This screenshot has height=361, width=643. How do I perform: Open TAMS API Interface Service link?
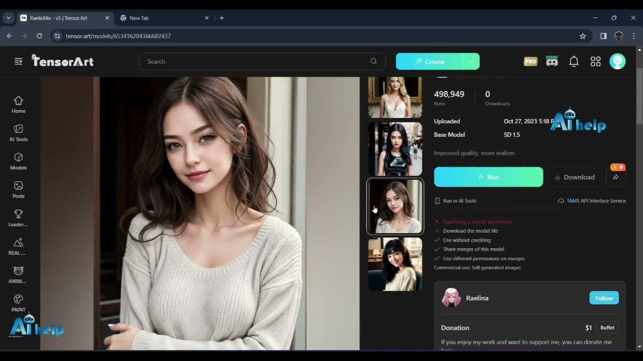592,201
